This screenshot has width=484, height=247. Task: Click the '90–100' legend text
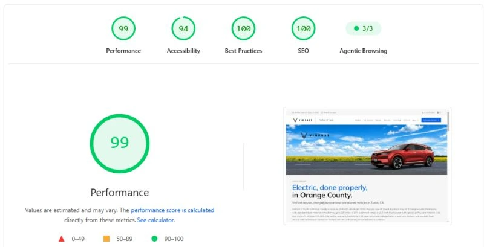(174, 239)
